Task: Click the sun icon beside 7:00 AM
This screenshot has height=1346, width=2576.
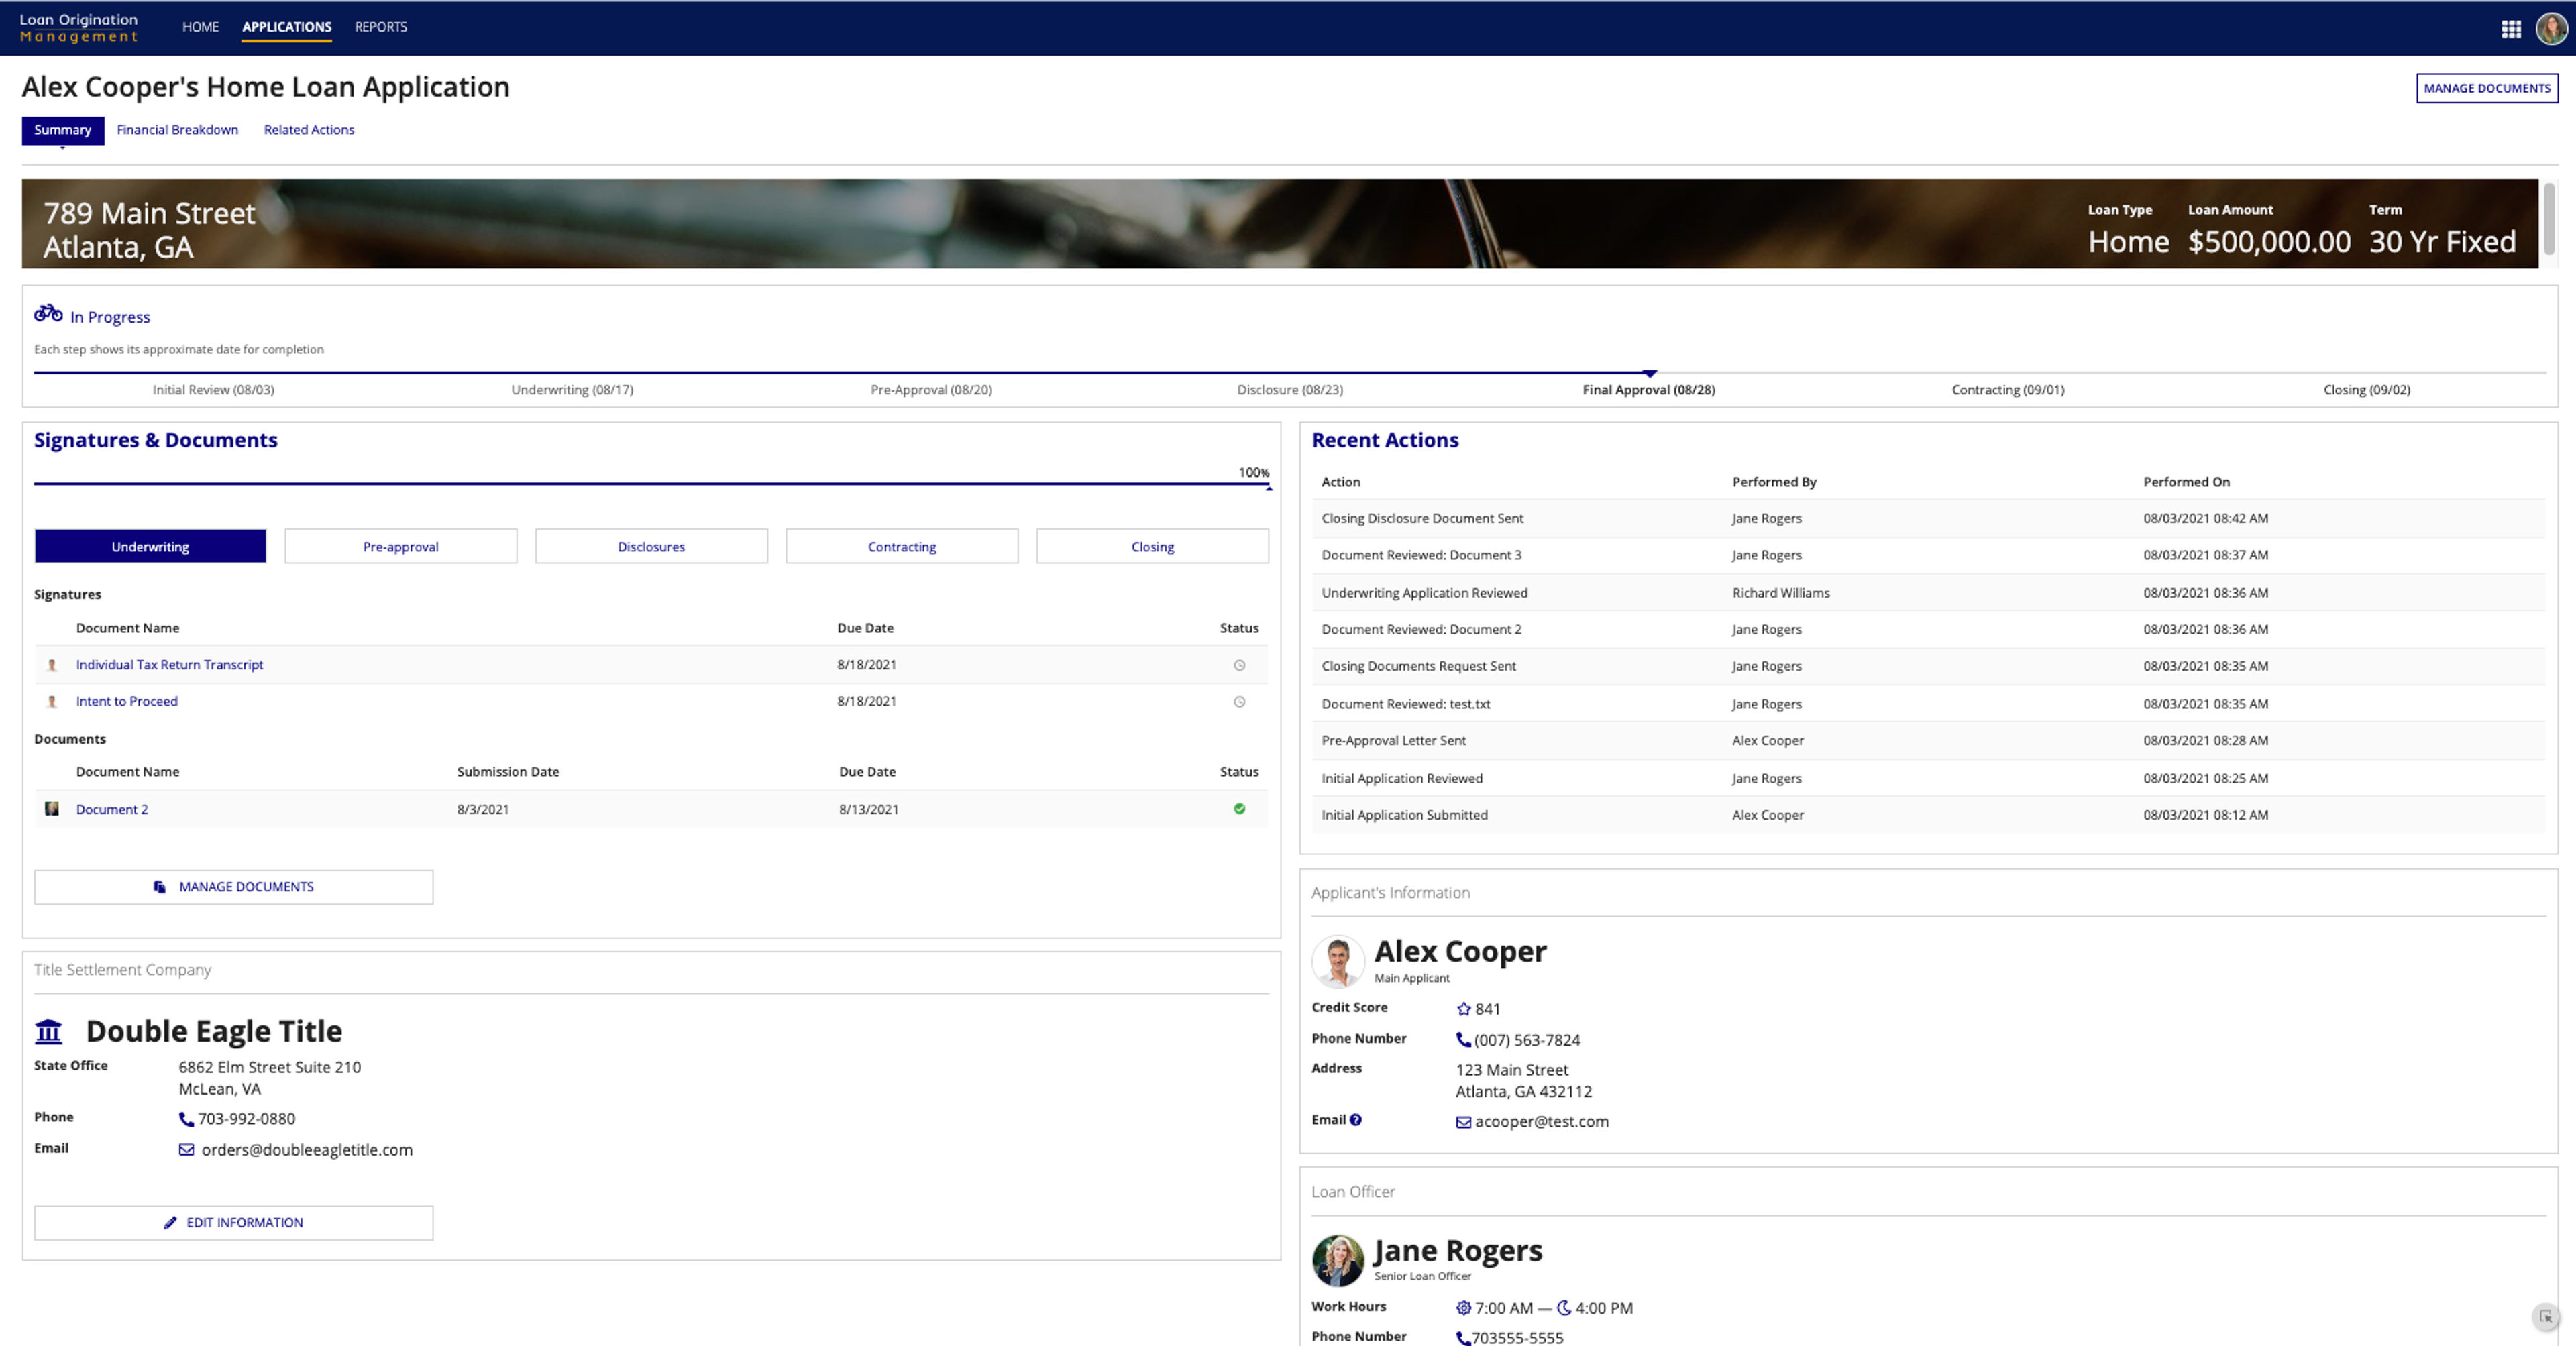Action: 1463,1308
